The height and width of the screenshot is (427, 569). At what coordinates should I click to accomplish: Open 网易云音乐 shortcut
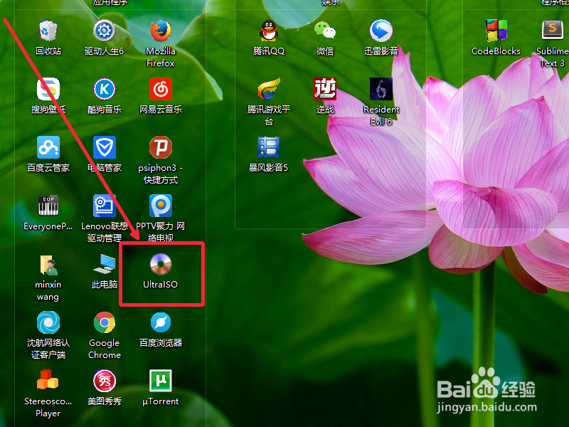[161, 89]
